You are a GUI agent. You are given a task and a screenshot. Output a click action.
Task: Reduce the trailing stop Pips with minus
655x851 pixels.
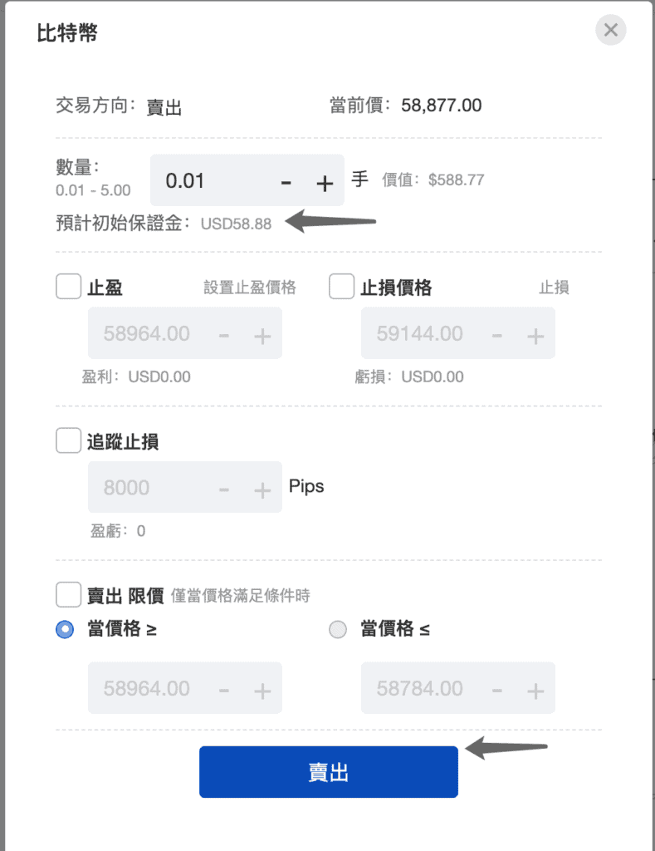(224, 490)
